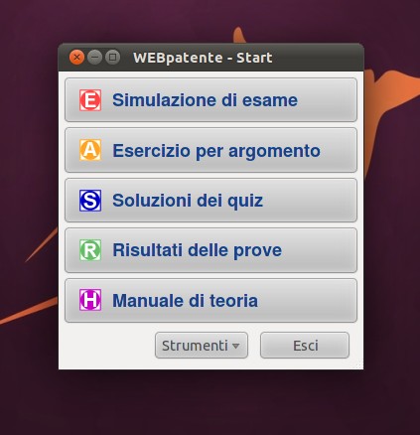The width and height of the screenshot is (420, 435).
Task: Expand the Strumenti dropdown arrow
Action: [x=235, y=346]
